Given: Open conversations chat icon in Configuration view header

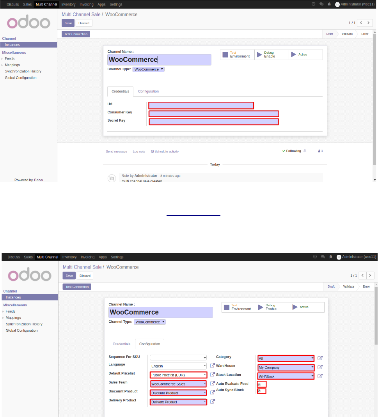Looking at the screenshot, I should (x=323, y=257).
